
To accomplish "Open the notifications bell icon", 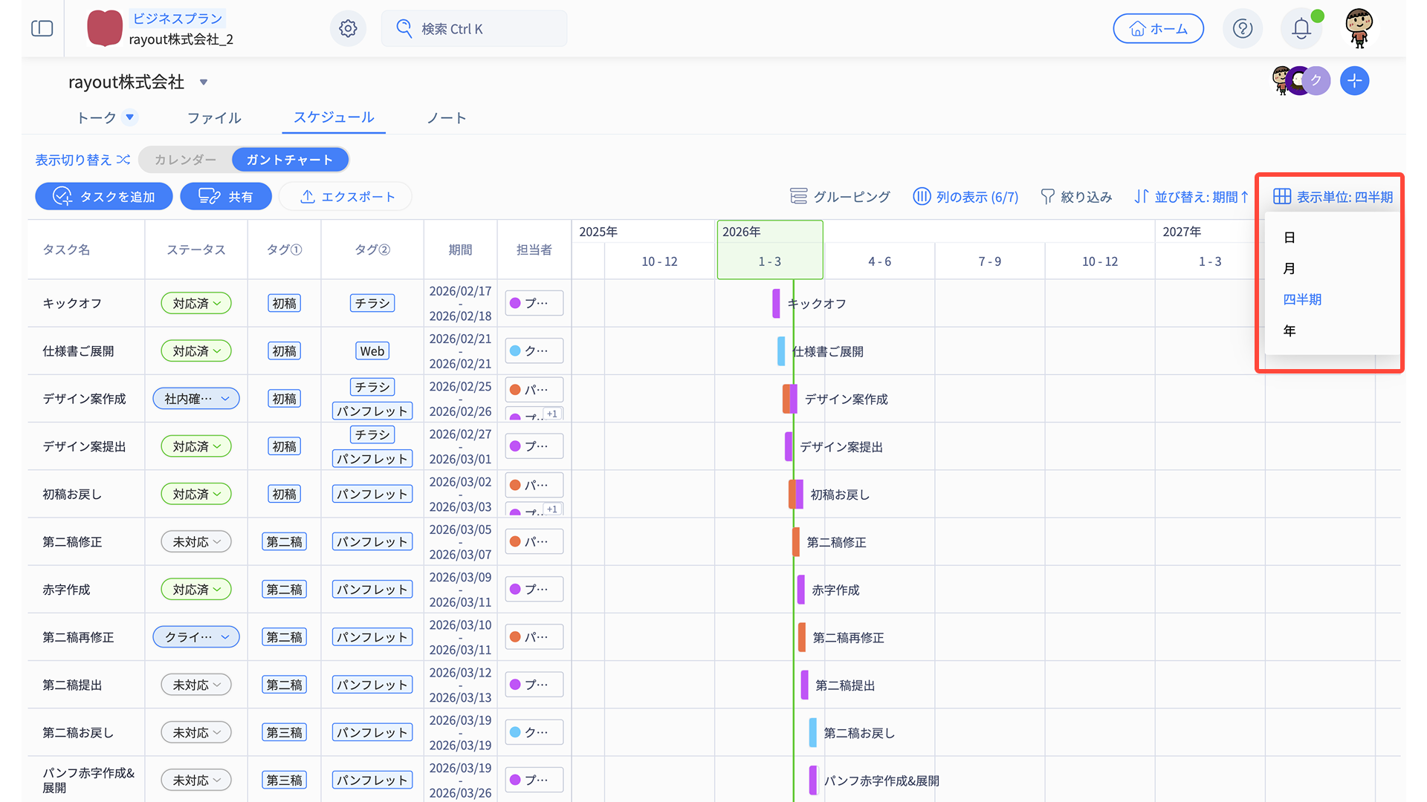I will pyautogui.click(x=1301, y=29).
